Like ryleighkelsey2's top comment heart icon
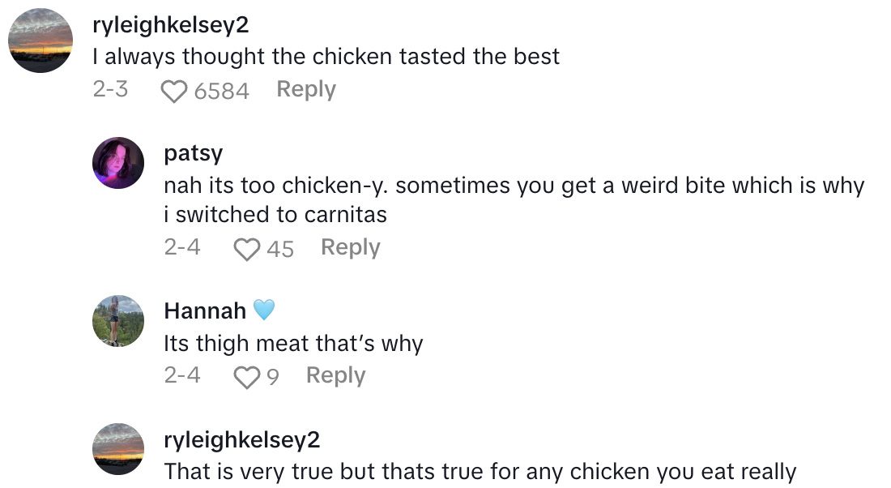 pos(173,89)
